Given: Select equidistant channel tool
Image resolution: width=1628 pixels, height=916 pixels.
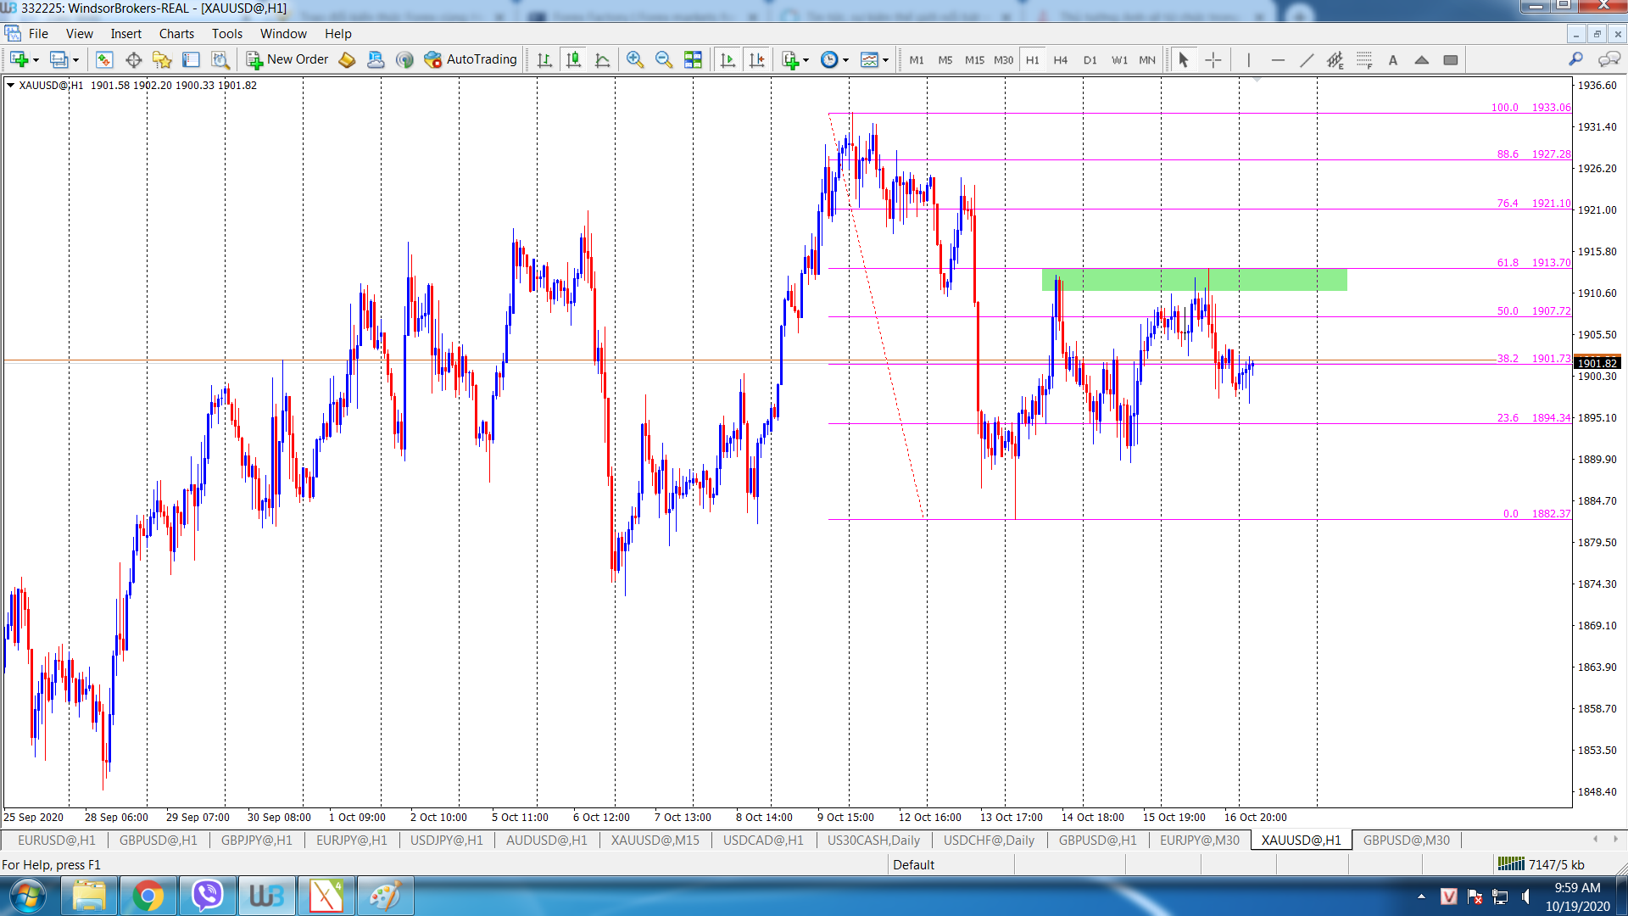Looking at the screenshot, I should (x=1335, y=59).
